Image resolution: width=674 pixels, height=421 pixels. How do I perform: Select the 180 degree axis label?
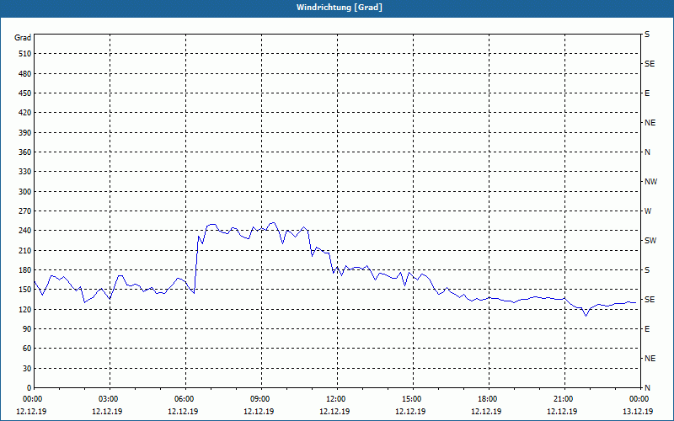tap(25, 270)
